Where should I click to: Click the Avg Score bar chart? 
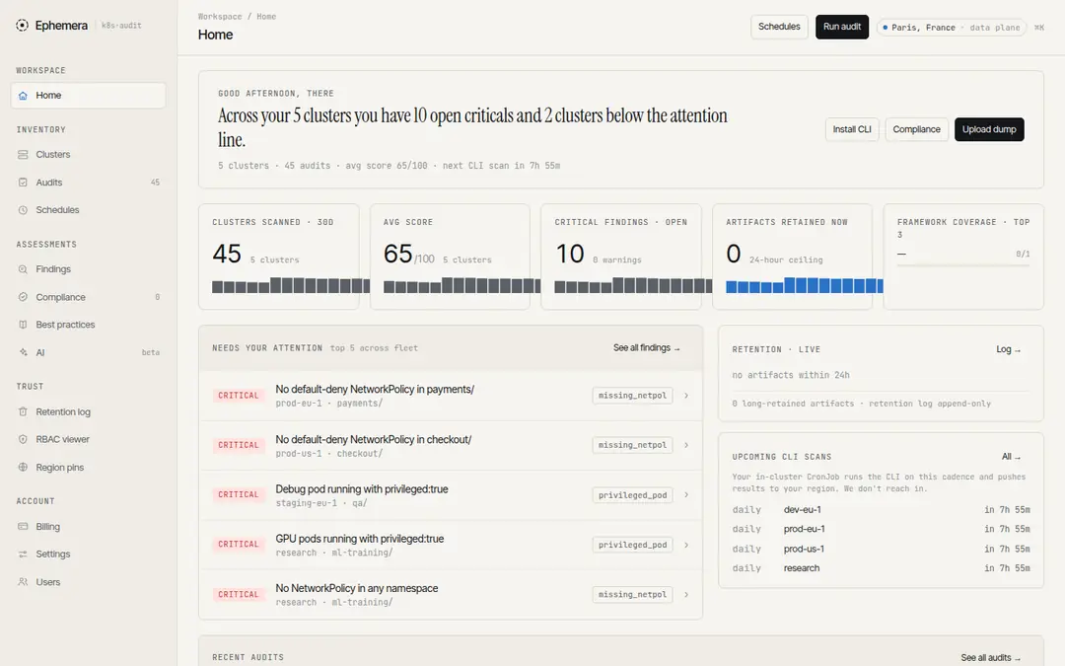pos(461,285)
